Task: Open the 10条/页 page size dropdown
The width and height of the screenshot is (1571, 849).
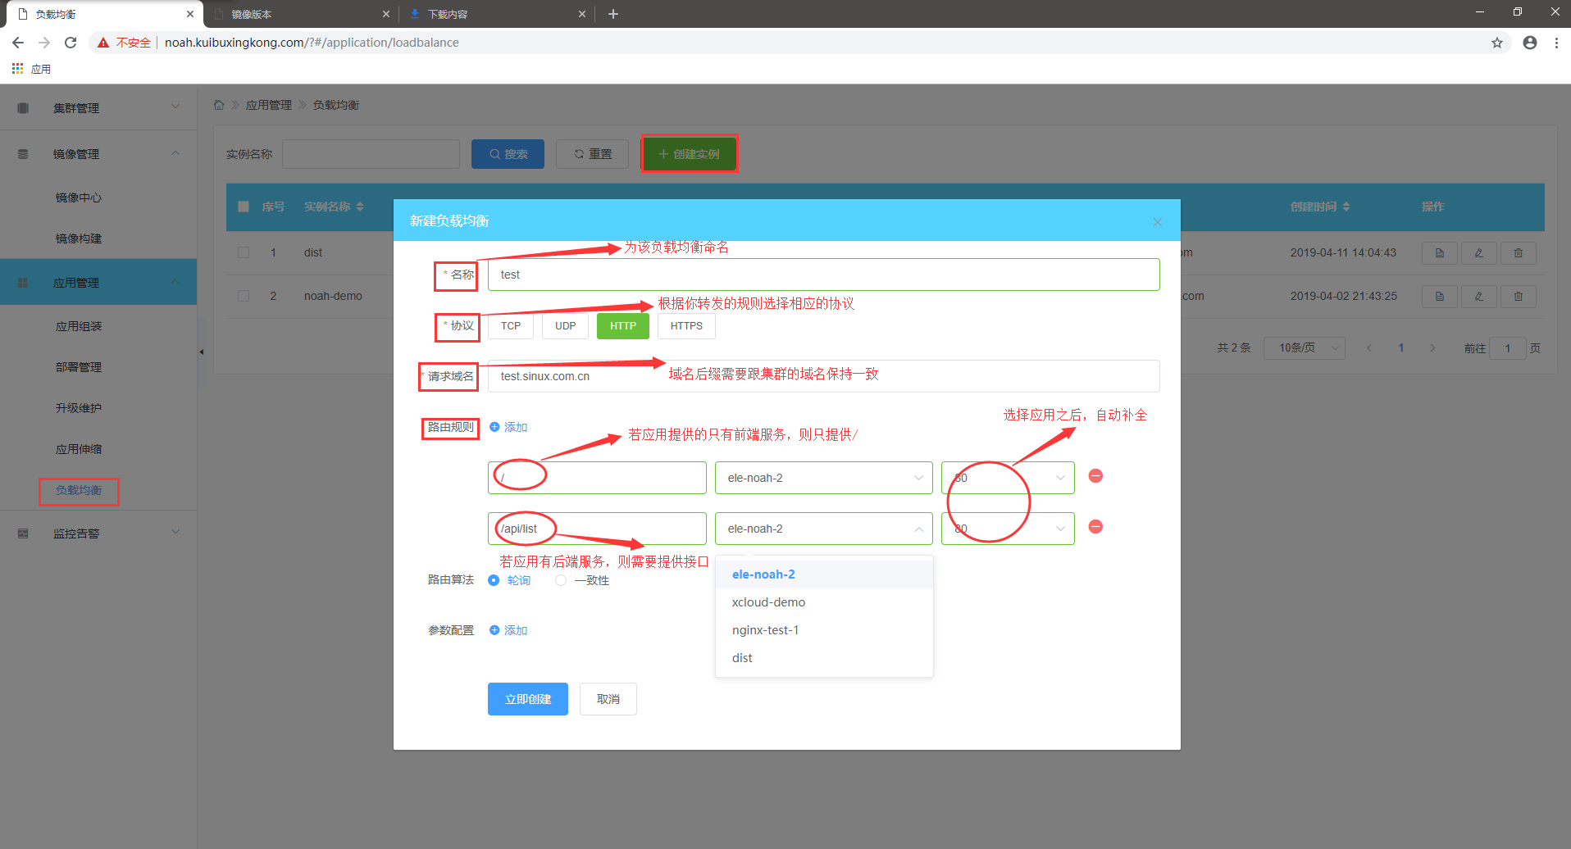Action: pos(1305,348)
